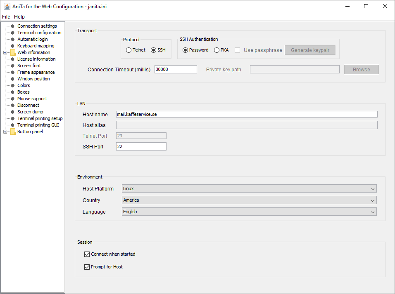Show License information page
The image size is (395, 294).
tap(36, 59)
